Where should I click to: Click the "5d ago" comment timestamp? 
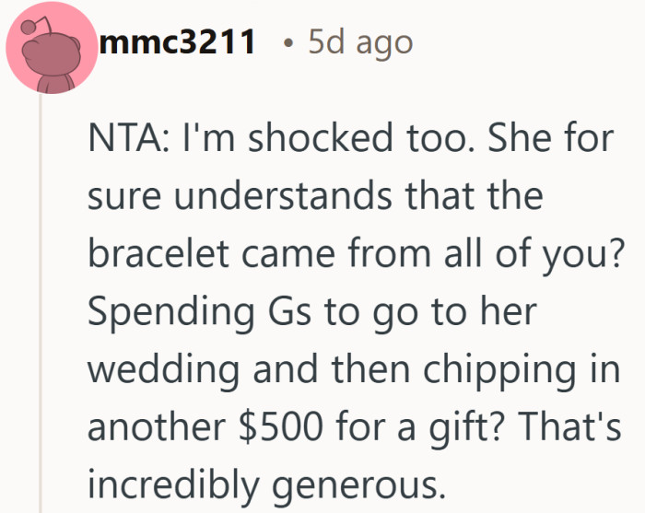coord(360,41)
